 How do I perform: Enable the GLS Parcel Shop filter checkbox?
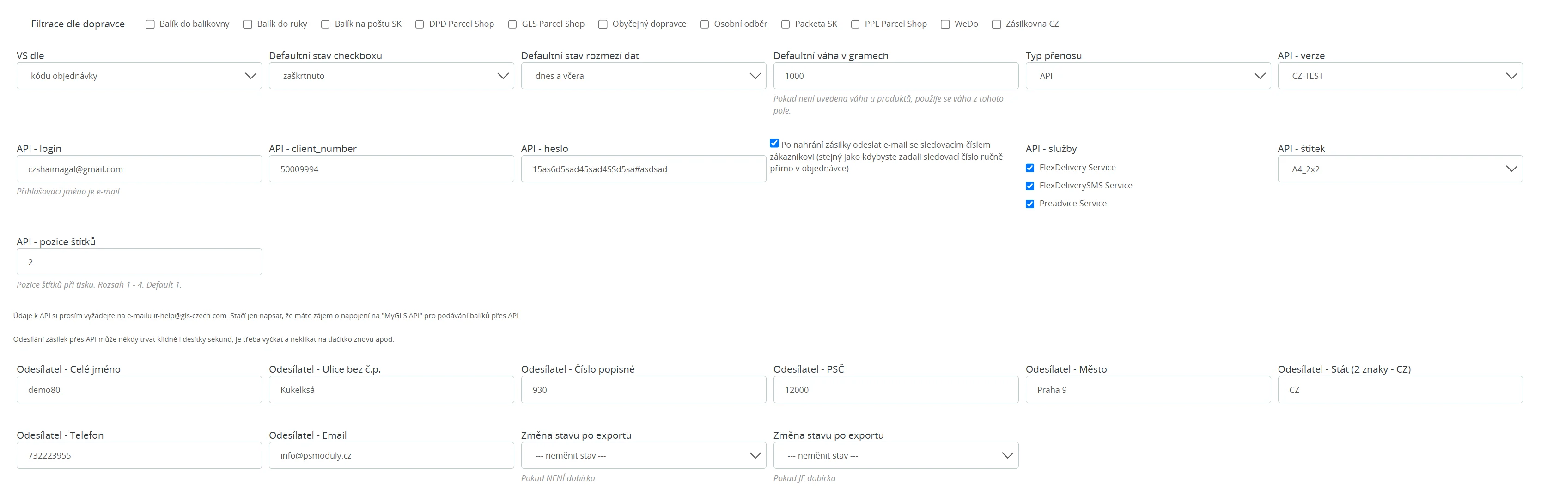coord(512,24)
